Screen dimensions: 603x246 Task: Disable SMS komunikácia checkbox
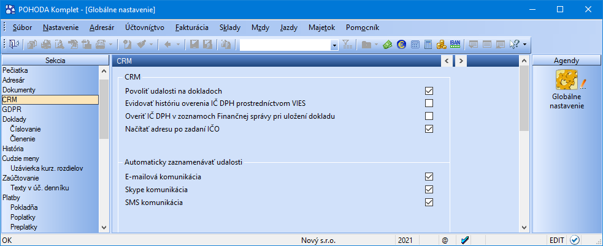click(429, 203)
